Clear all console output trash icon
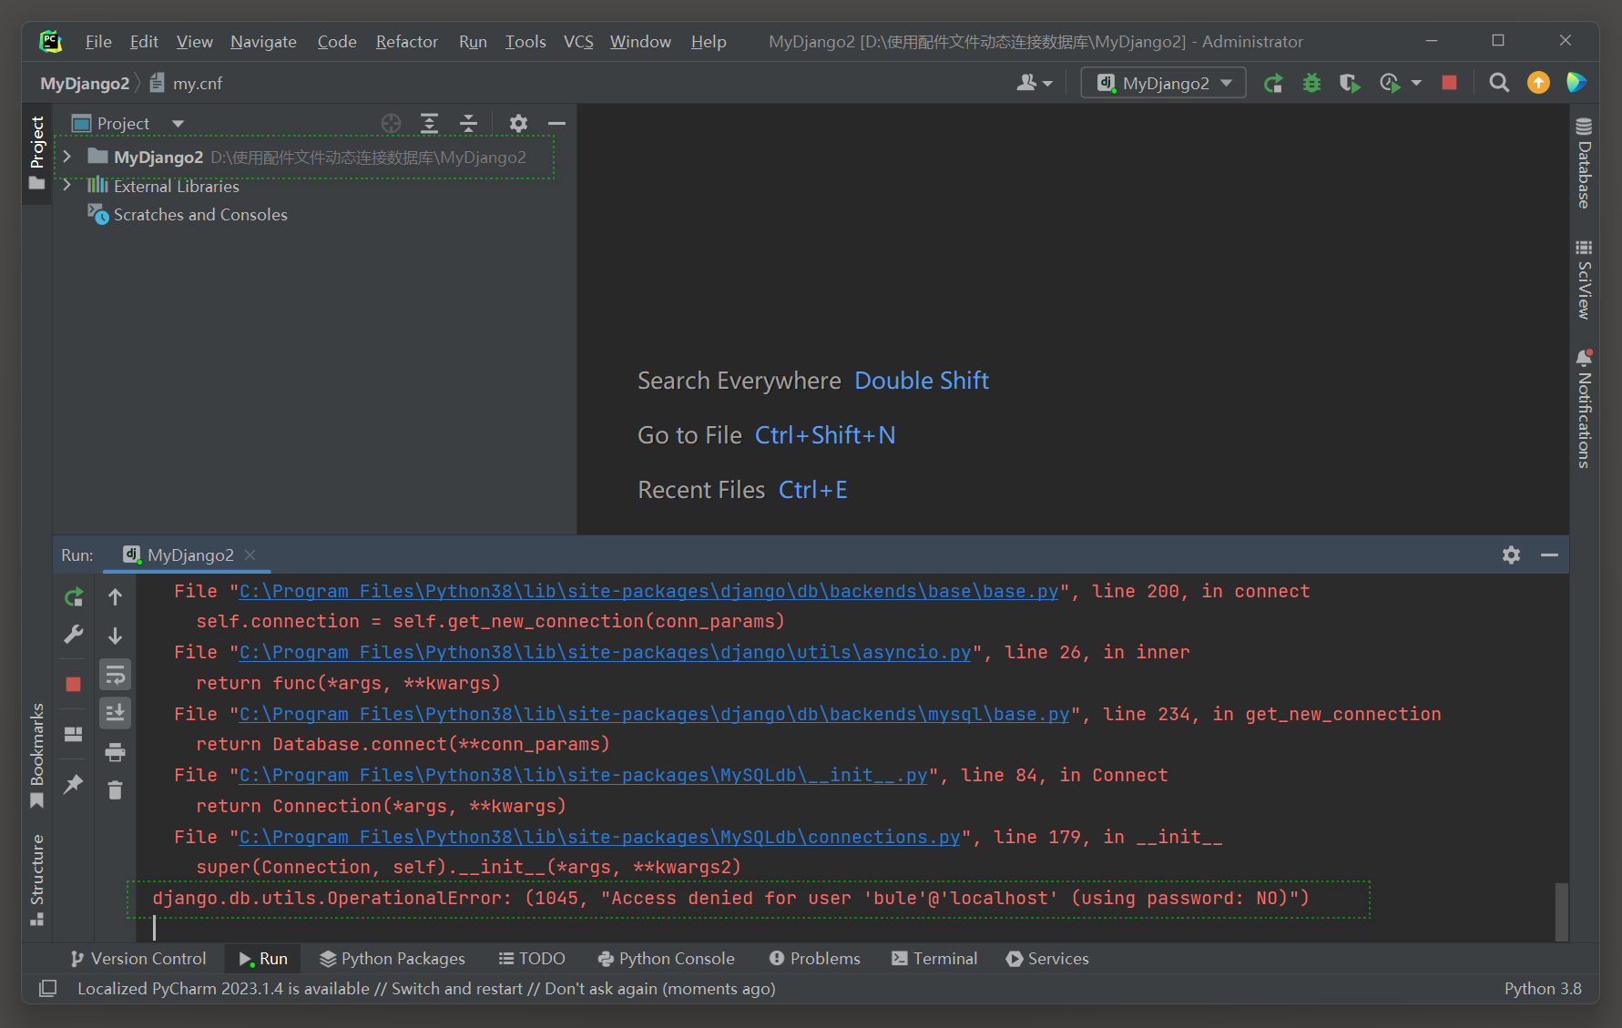This screenshot has height=1028, width=1622. (115, 790)
